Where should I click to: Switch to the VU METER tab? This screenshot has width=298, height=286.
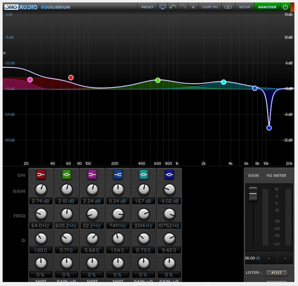click(276, 176)
